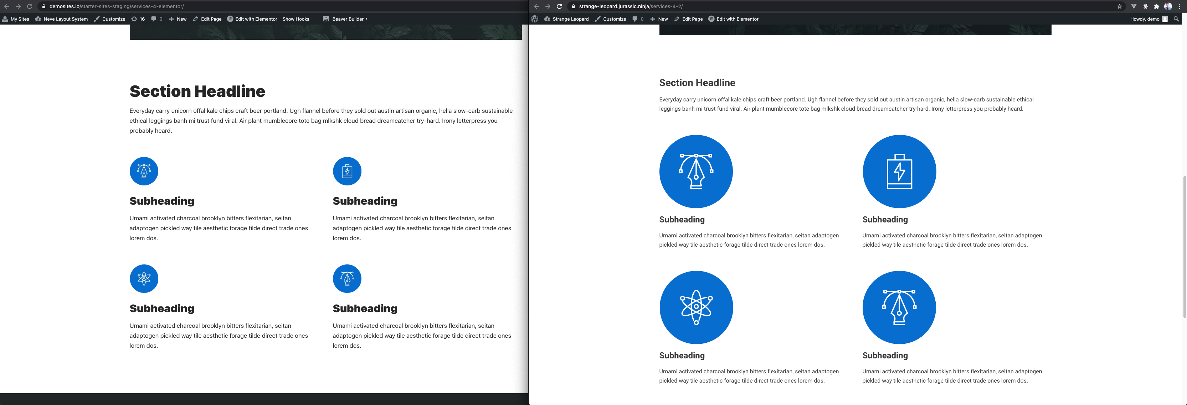Image resolution: width=1187 pixels, height=405 pixels.
Task: Click Section Headline text in left window
Action: click(197, 91)
